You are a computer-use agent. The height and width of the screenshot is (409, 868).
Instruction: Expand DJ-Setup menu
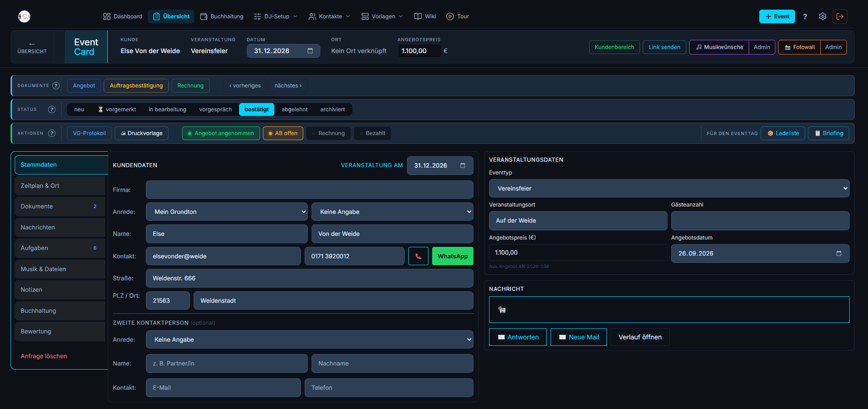point(275,16)
